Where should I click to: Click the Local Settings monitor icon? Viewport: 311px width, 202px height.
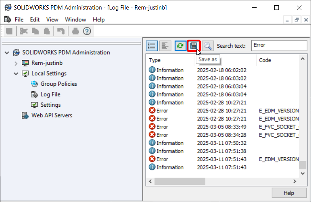[x=25, y=74]
